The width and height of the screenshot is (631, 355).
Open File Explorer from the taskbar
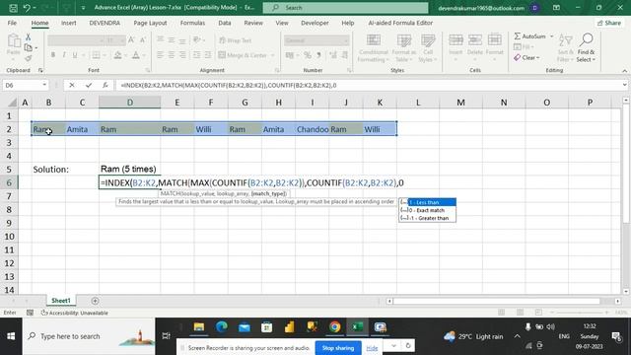[x=199, y=327]
